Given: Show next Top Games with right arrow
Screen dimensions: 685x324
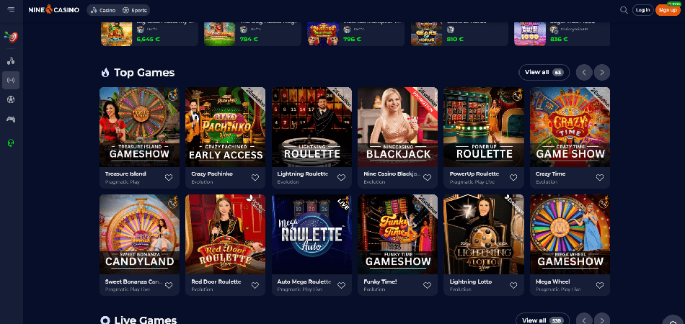Looking at the screenshot, I should click(602, 73).
